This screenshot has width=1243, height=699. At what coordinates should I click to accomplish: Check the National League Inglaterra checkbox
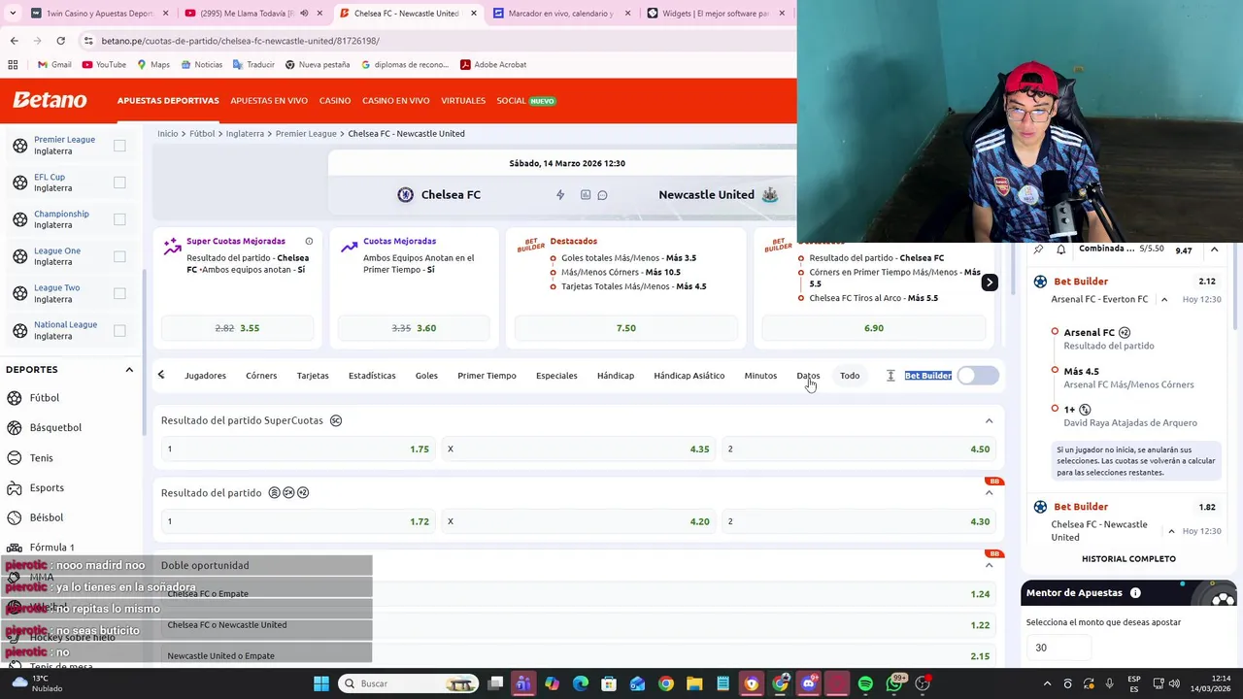tap(119, 330)
